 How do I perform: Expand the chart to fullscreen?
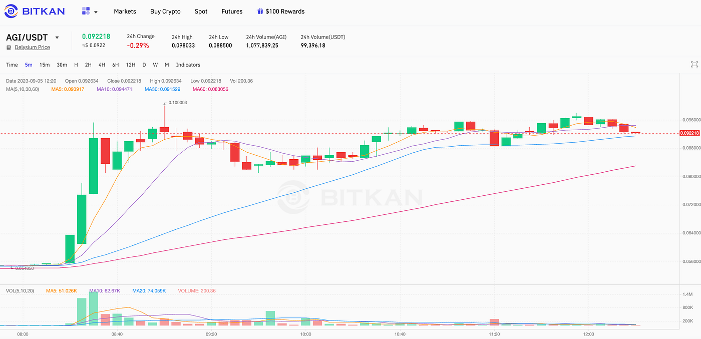click(x=694, y=64)
